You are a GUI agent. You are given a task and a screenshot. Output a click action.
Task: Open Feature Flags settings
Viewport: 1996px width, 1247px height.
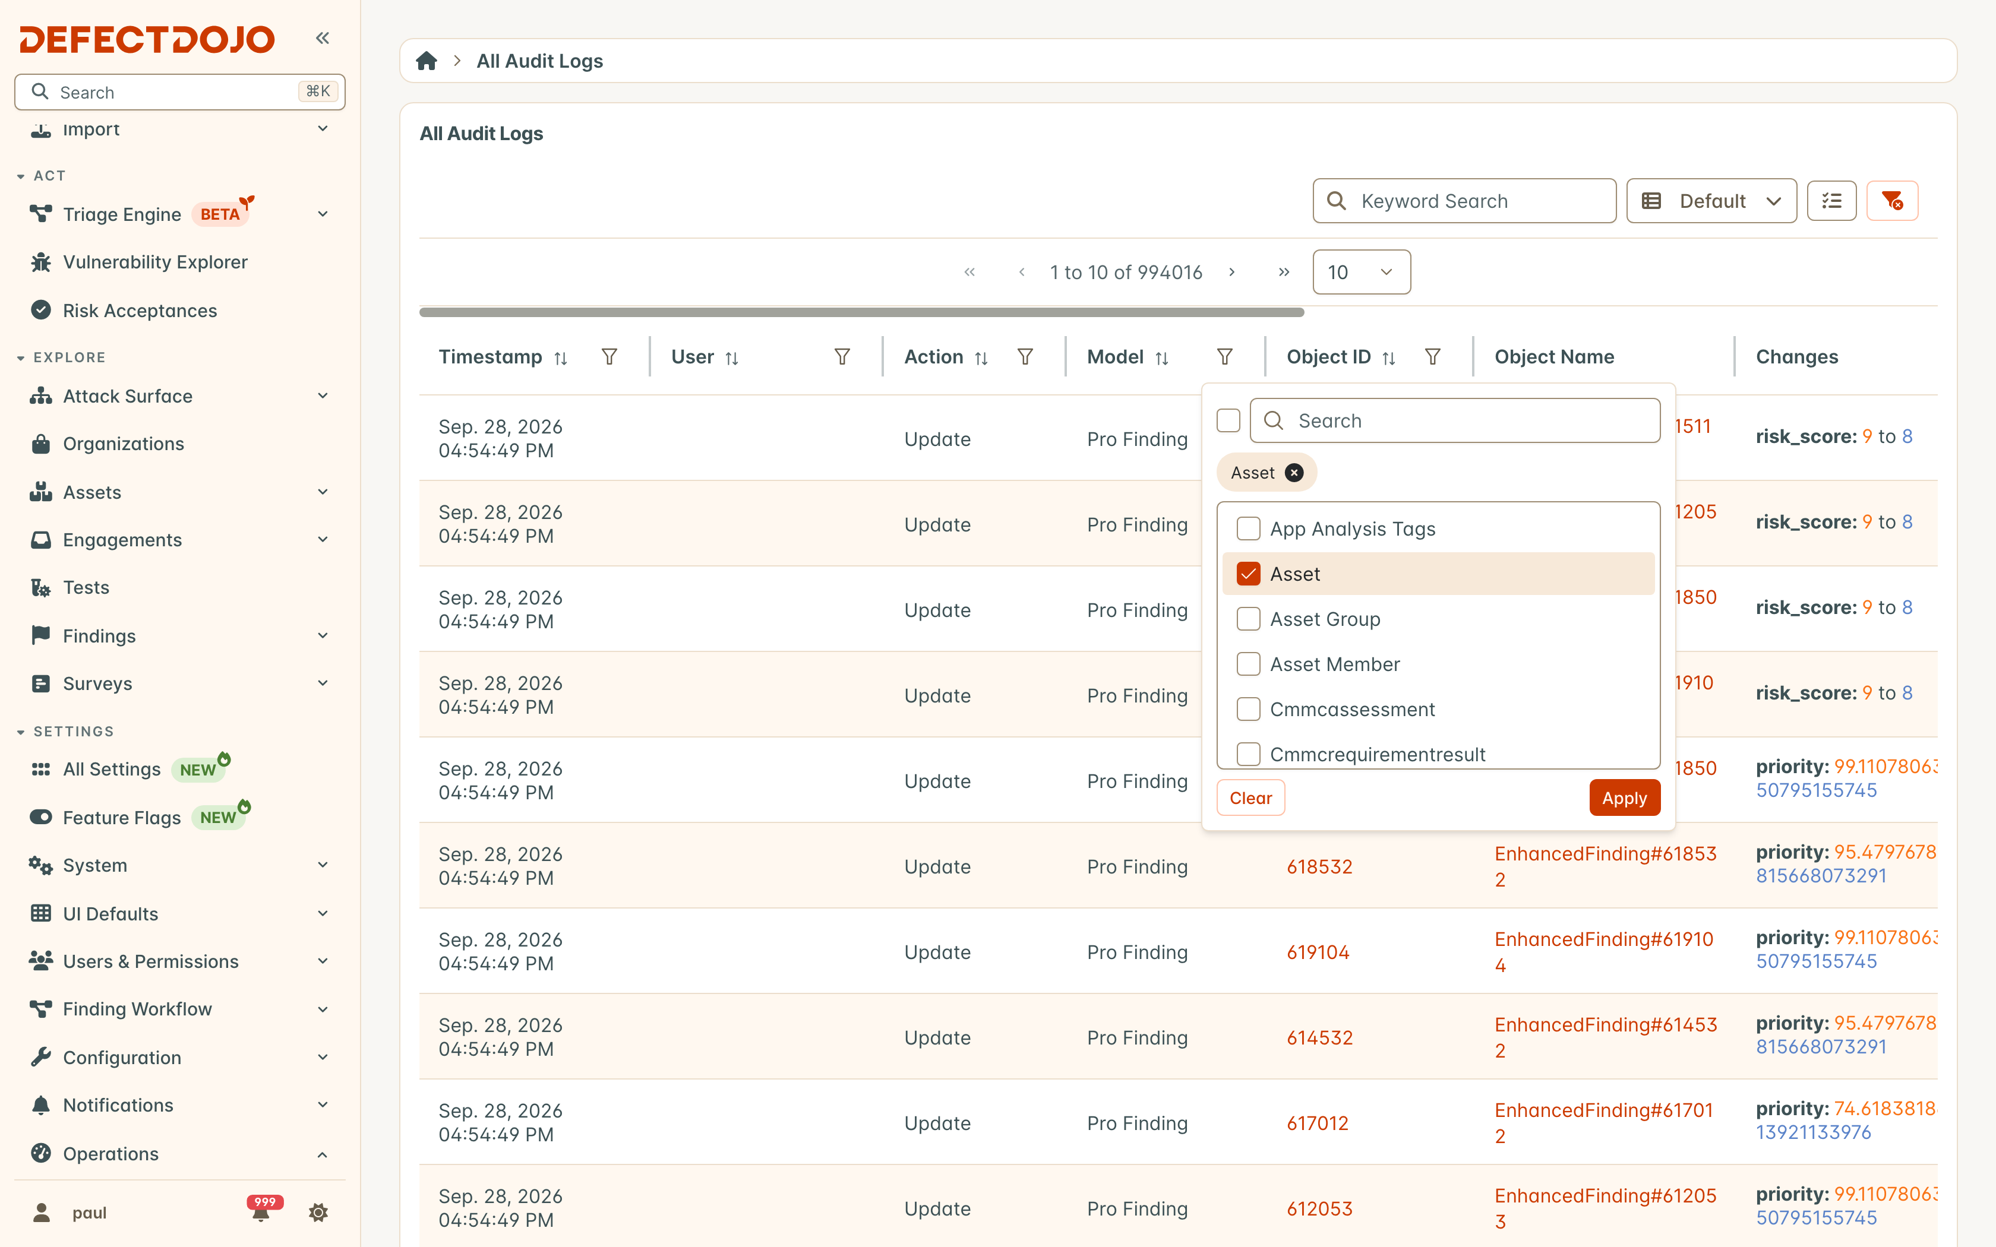(x=122, y=817)
